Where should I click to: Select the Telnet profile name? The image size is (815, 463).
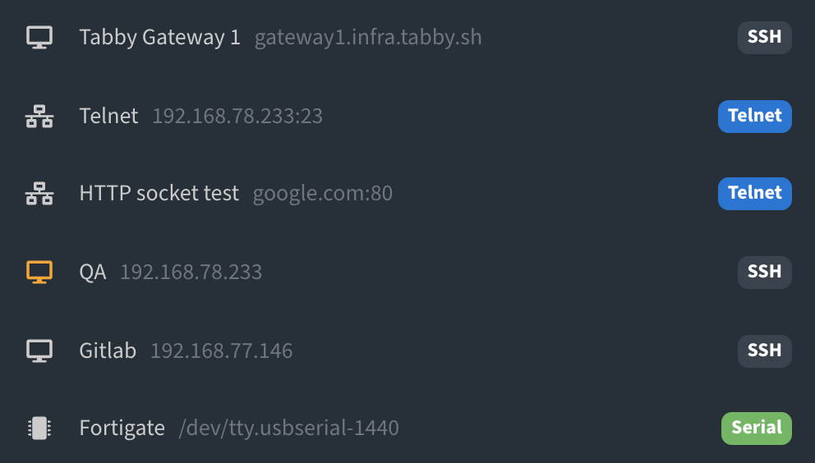pyautogui.click(x=108, y=116)
